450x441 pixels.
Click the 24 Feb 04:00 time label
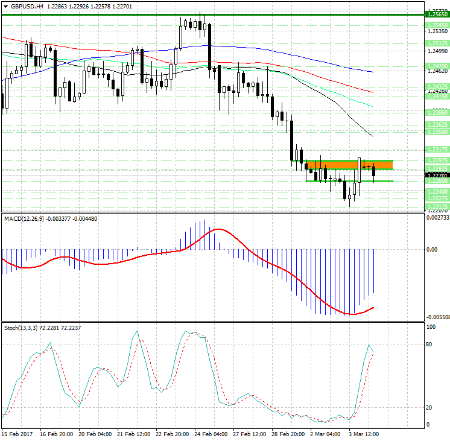pos(211,434)
